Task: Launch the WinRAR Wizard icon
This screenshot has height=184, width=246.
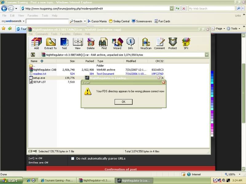Action: (x=117, y=43)
